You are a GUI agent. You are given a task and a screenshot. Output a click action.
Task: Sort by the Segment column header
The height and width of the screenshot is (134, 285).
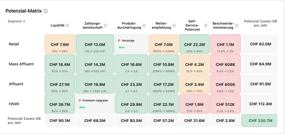pos(16,21)
